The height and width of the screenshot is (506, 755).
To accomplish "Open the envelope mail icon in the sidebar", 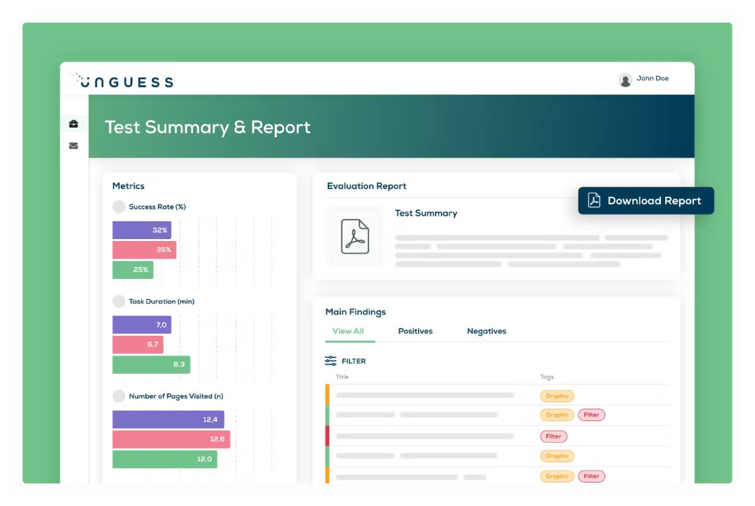I will point(73,146).
